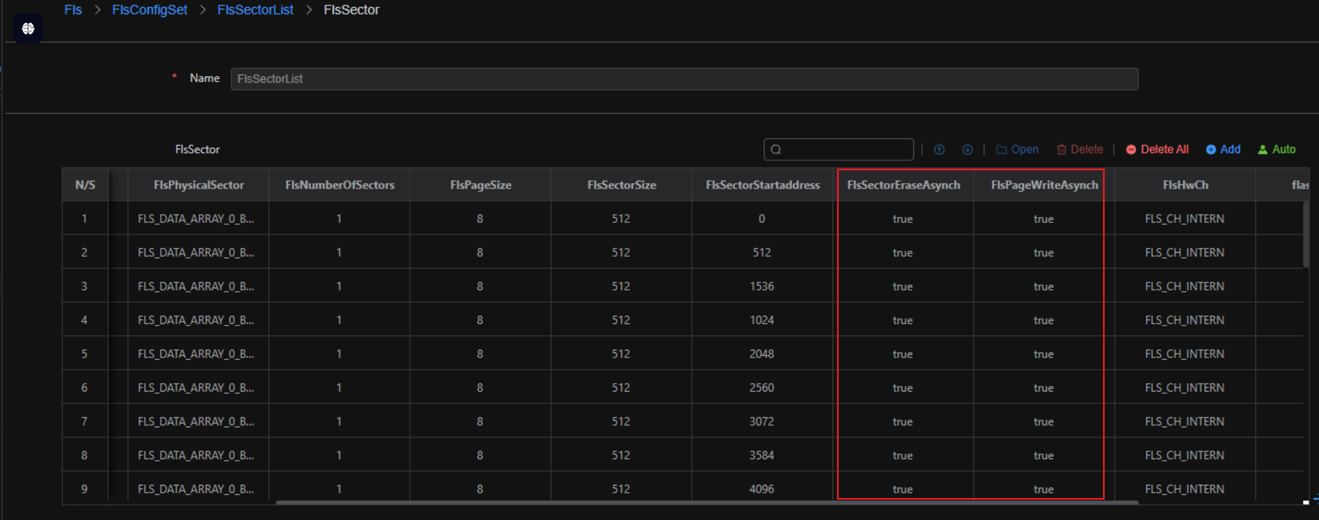Screen dimensions: 1319x520
Task: Click the move row up arrow icon
Action: [939, 149]
